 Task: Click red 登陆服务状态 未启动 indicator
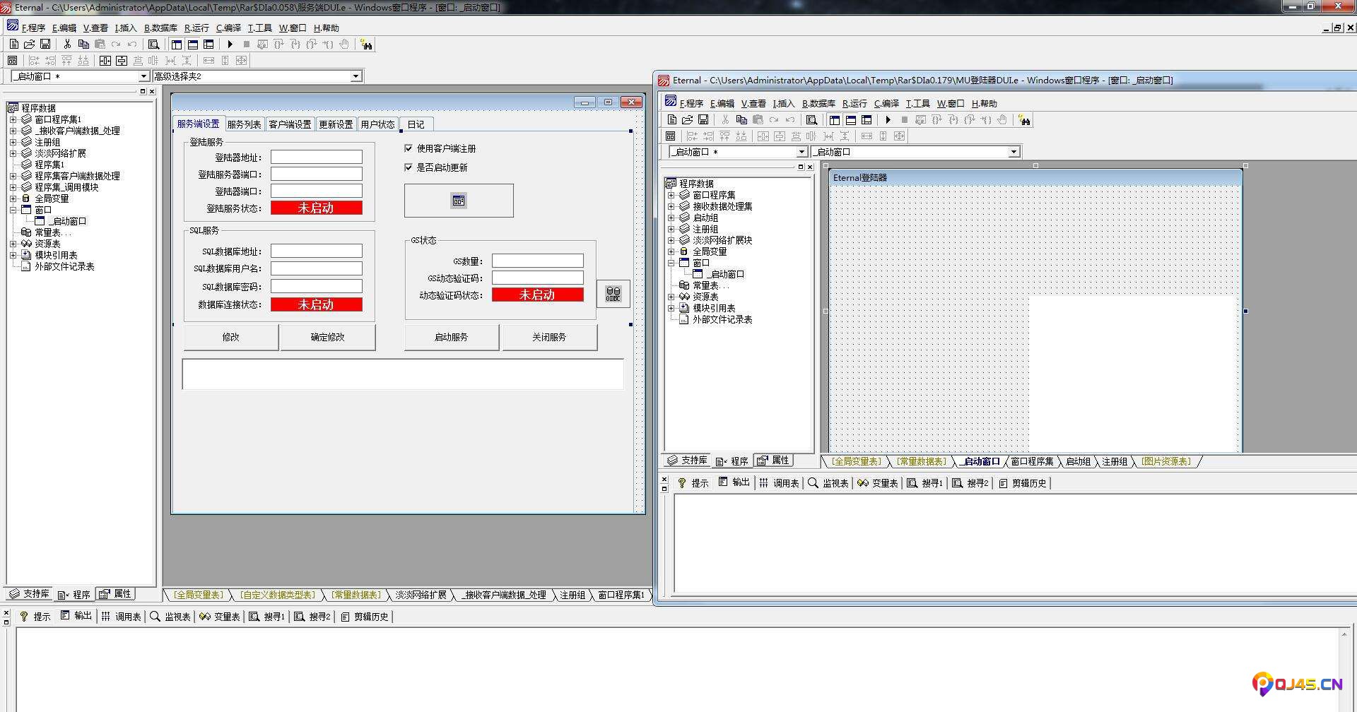[316, 208]
